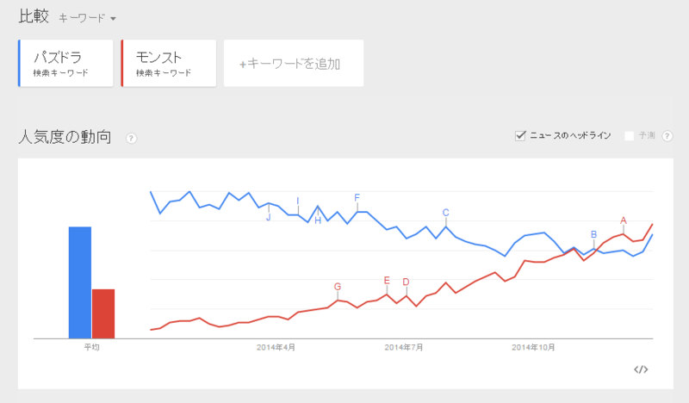Click news marker A on chart
689x403 pixels.
(624, 220)
